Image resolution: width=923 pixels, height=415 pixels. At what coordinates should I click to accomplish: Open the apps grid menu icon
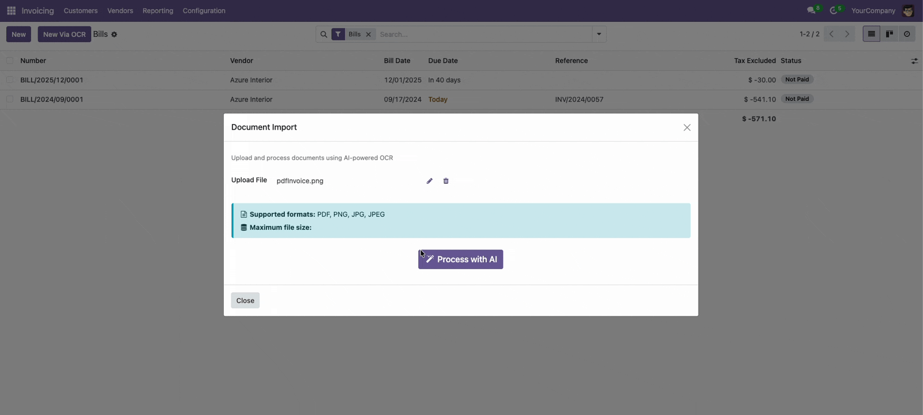(x=11, y=11)
